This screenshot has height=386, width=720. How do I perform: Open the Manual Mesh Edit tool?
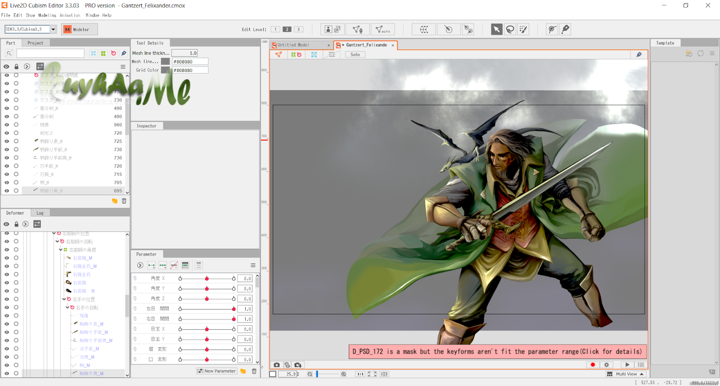358,29
